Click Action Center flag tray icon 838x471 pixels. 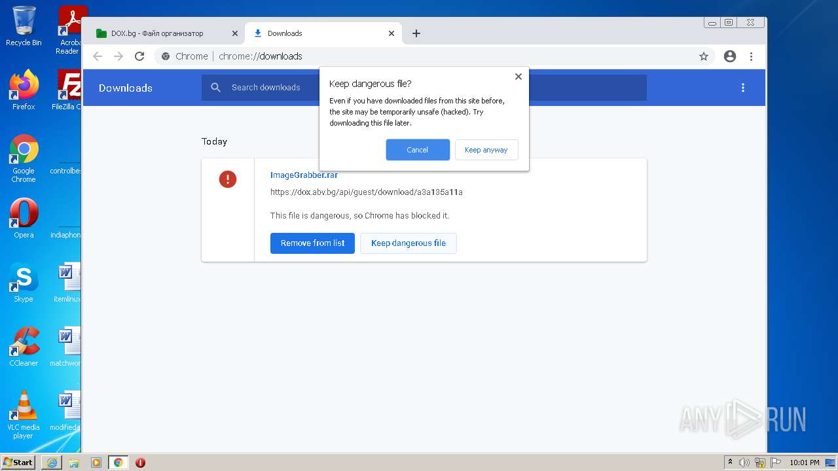[x=775, y=462]
